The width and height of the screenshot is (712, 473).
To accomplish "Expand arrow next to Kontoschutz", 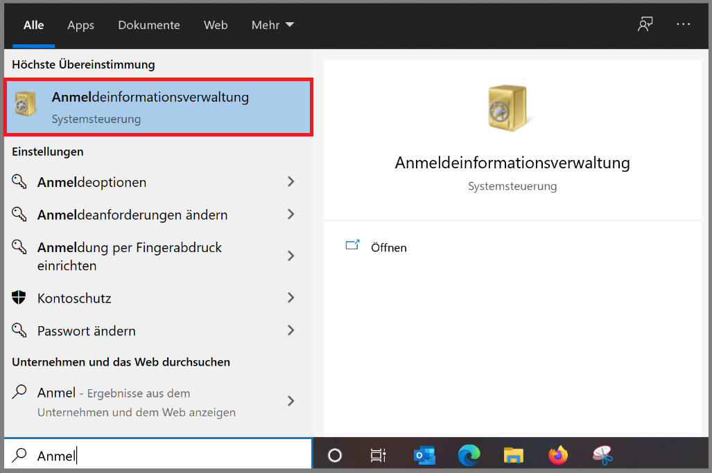I will tap(291, 298).
